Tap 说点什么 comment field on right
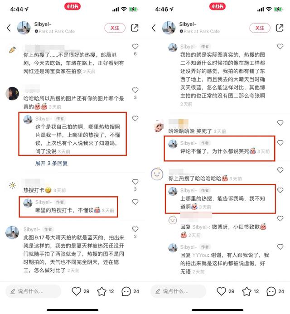The image size is (290, 314). pos(178,291)
